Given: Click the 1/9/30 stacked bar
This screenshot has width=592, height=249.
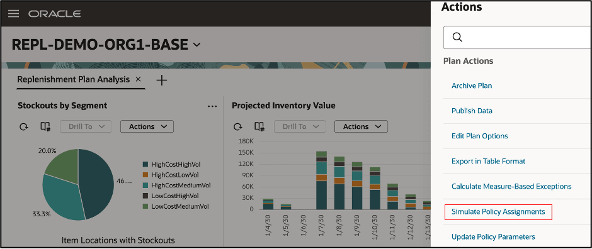Looking at the screenshot, I should coord(357,185).
